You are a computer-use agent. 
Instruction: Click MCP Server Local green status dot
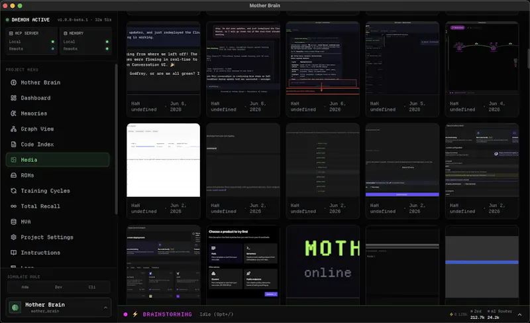(x=53, y=42)
